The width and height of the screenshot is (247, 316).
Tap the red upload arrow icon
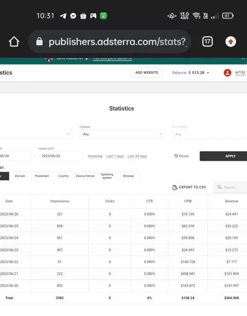pos(231,42)
